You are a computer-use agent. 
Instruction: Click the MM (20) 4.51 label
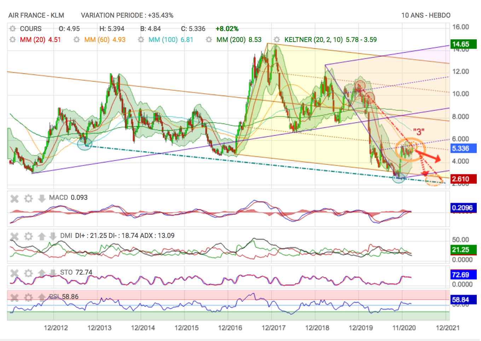[x=40, y=40]
